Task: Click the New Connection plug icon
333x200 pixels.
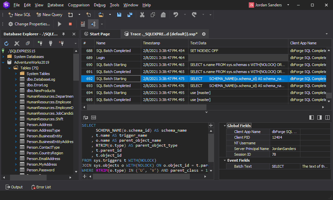Action: coord(40,43)
